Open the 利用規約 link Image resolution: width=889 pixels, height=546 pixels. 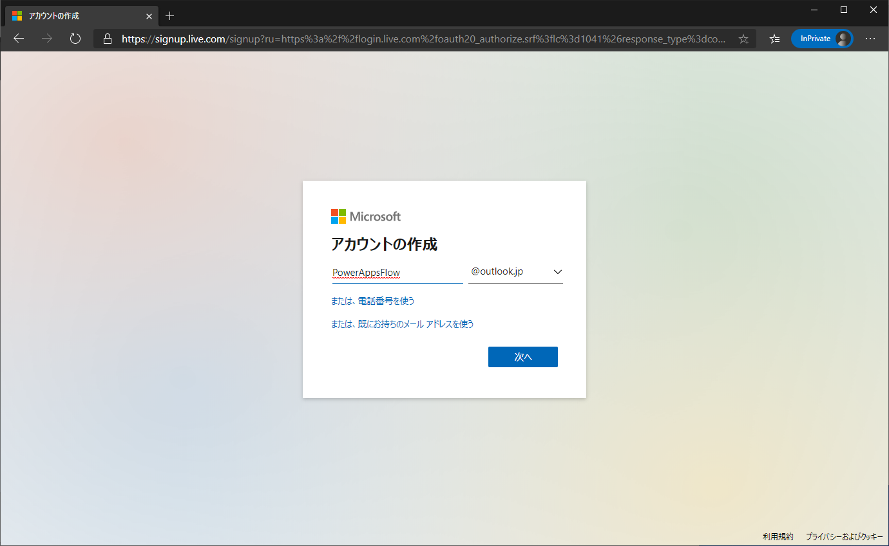pos(778,536)
